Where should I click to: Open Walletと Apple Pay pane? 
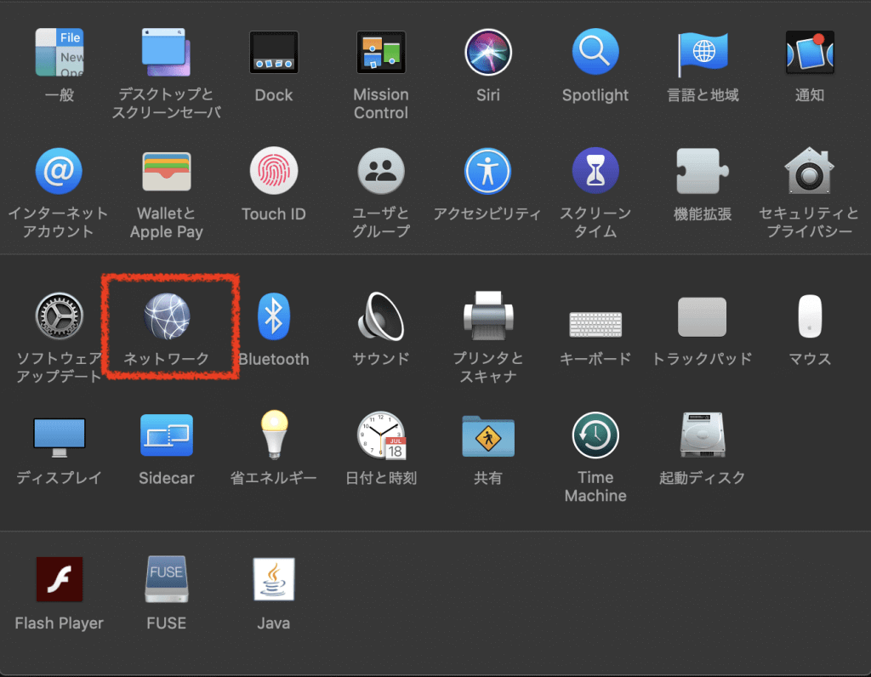166,172
